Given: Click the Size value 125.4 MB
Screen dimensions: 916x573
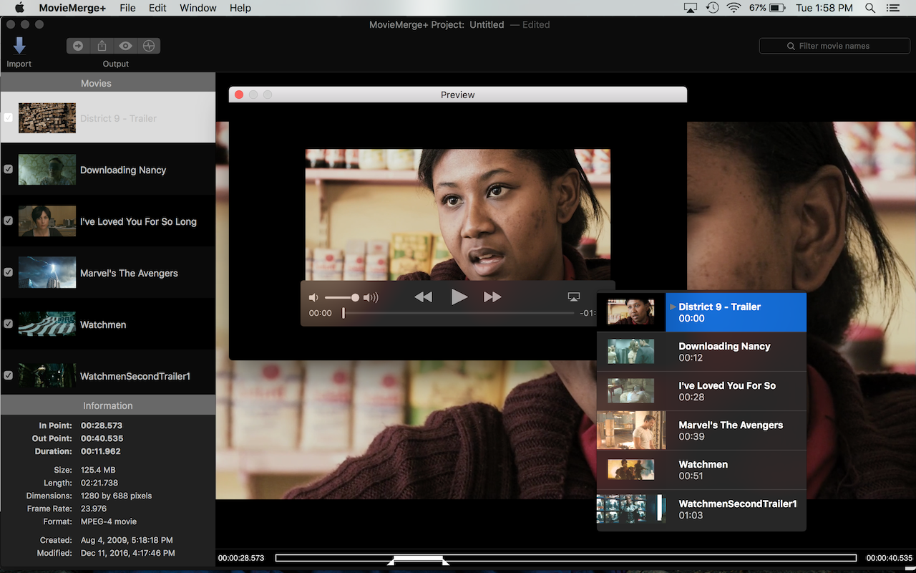Looking at the screenshot, I should click(x=98, y=470).
